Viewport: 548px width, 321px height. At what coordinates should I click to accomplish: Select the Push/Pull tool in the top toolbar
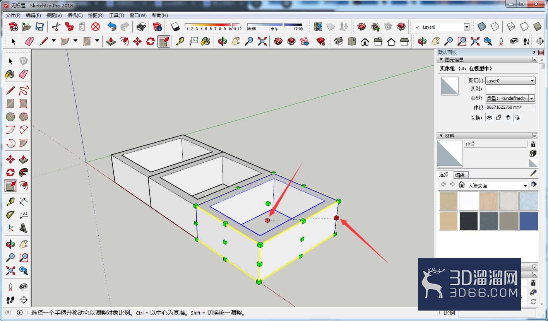[111, 41]
